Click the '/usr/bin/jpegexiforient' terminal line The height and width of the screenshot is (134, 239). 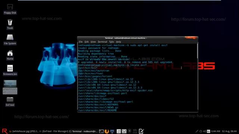[x=95, y=76]
